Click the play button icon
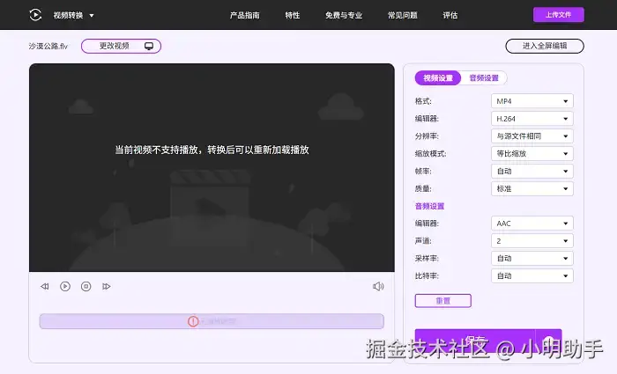The height and width of the screenshot is (374, 617). point(65,286)
